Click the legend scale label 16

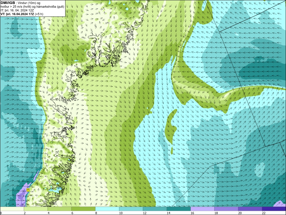tap(192, 213)
